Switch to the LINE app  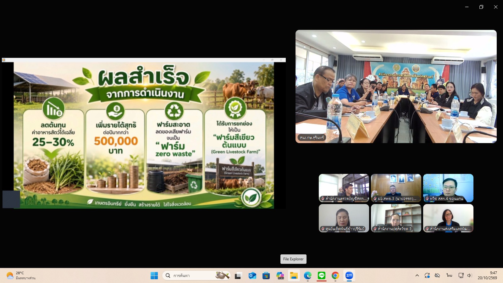[x=322, y=276]
